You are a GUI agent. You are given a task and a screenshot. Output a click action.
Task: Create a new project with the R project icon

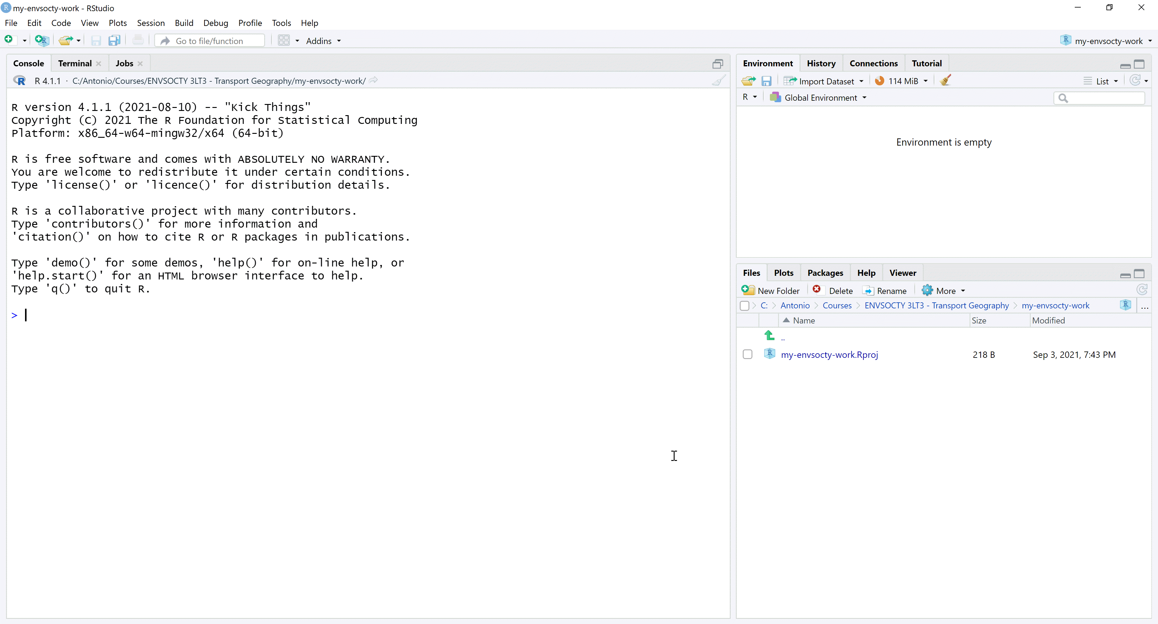point(42,40)
